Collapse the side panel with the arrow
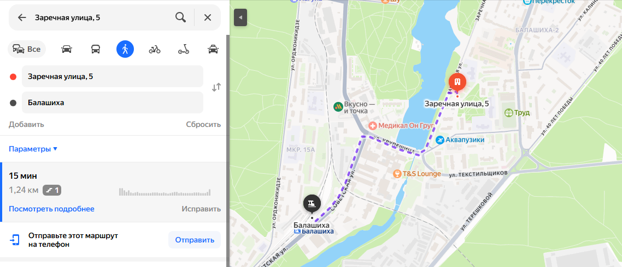 click(x=240, y=17)
